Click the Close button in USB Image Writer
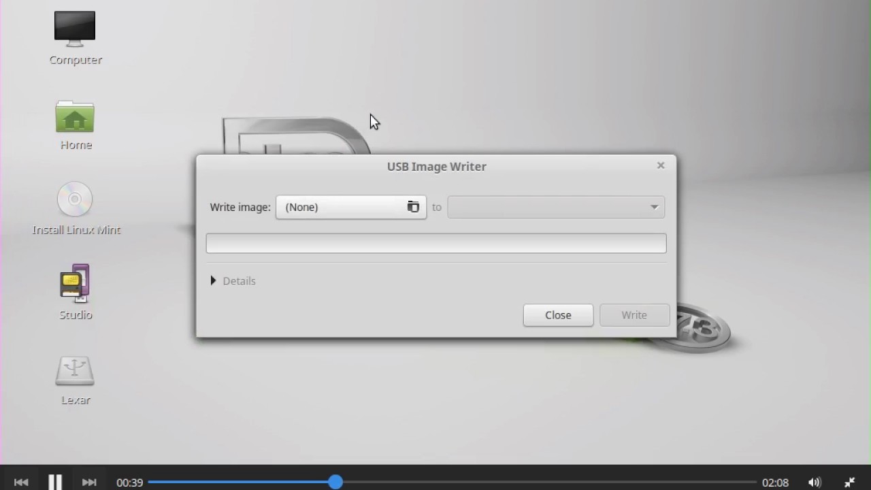The height and width of the screenshot is (490, 871). (x=558, y=315)
